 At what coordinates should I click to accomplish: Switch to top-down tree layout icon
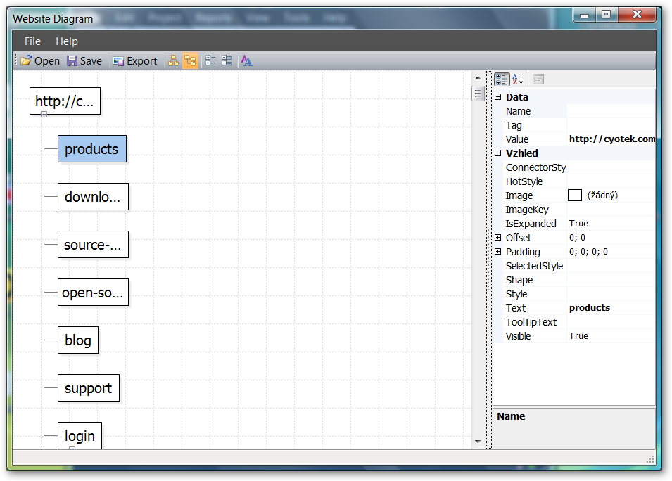point(174,60)
